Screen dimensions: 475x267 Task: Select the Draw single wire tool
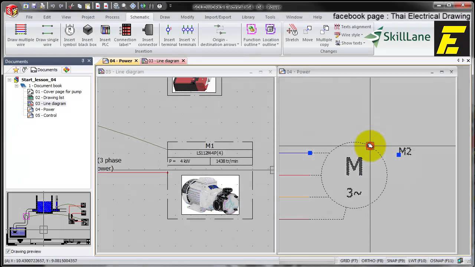[47, 35]
